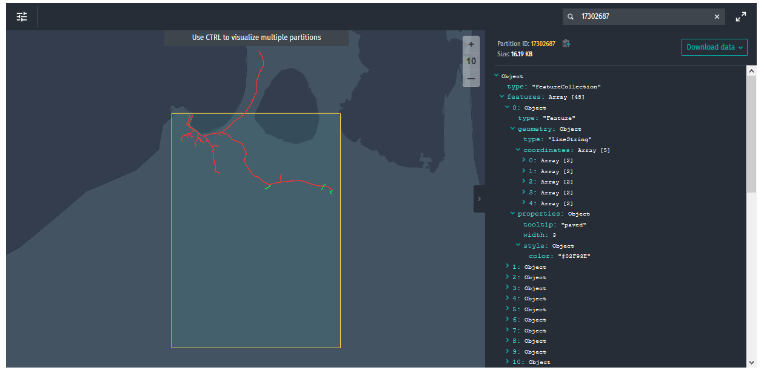Image resolution: width=764 pixels, height=373 pixels.
Task: Expand feature 5: Object
Action: [508, 309]
